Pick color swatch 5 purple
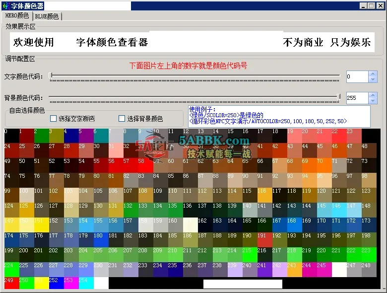The height and width of the screenshot is (293, 387). point(86,136)
